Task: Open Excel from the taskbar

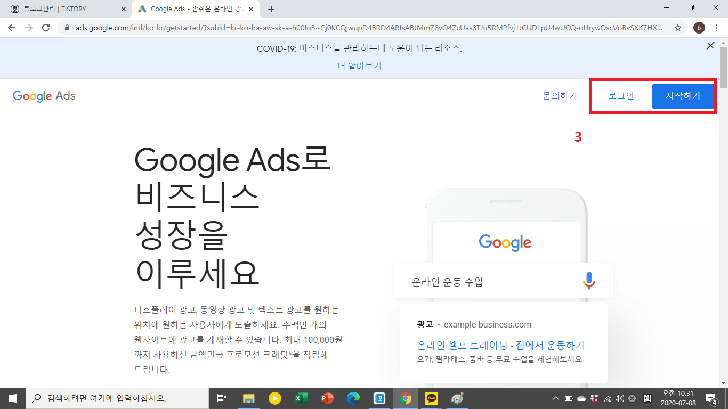Action: click(301, 398)
